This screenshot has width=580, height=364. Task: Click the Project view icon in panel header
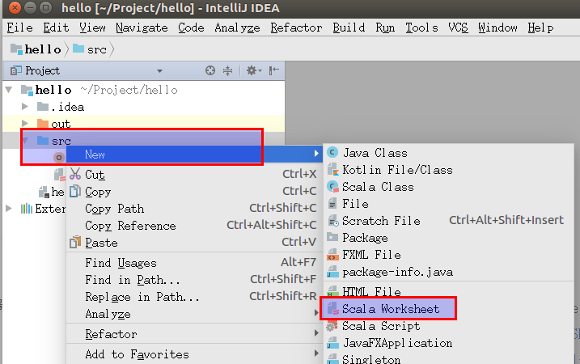(x=16, y=70)
